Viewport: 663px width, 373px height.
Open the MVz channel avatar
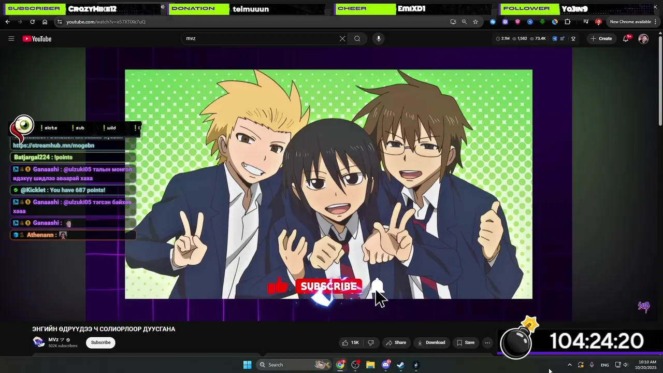click(x=38, y=342)
